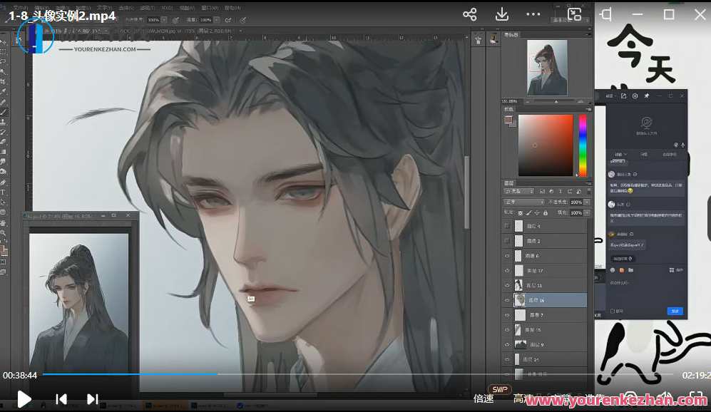Image resolution: width=711 pixels, height=412 pixels.
Task: Click the 图层 16 layer thumbnail
Action: click(520, 299)
